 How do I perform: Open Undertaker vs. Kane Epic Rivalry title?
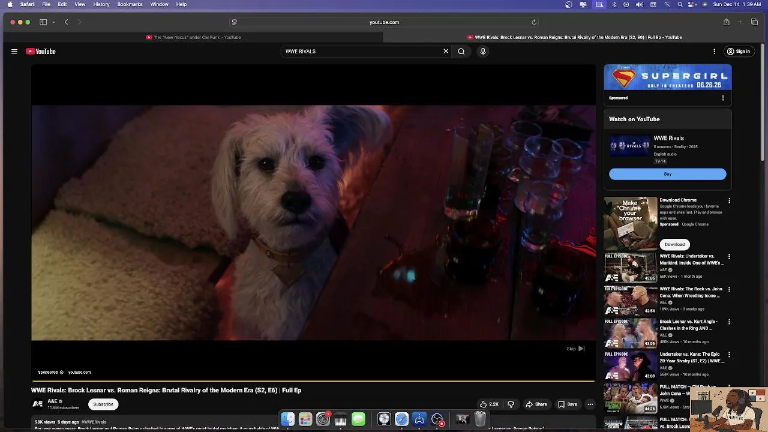692,358
